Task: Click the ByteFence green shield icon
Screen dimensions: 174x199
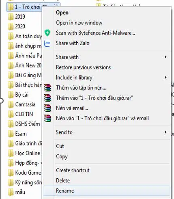Action: pos(47,33)
